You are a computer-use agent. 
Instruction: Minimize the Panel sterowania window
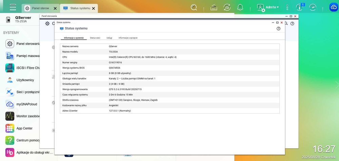coord(287,16)
